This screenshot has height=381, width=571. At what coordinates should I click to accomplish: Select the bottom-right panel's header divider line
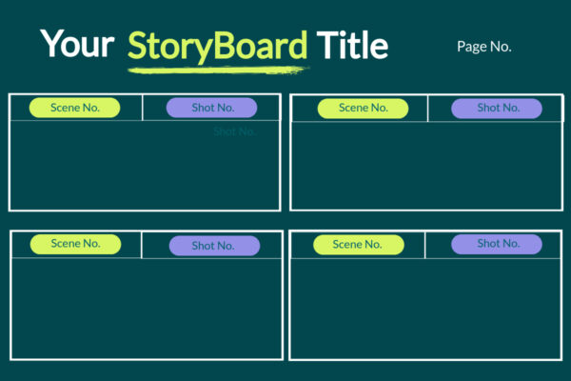click(x=424, y=245)
